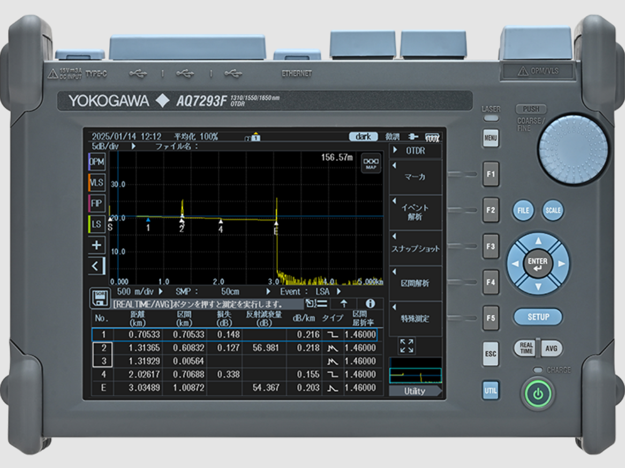Click the up arrow navigation key
The height and width of the screenshot is (468, 625).
tap(538, 241)
